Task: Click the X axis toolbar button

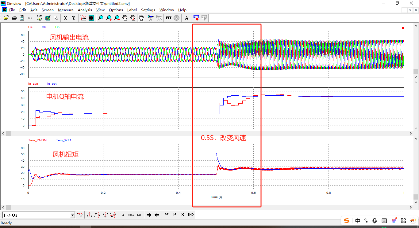Action: coord(65,18)
